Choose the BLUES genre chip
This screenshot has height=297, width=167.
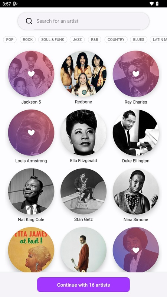click(138, 40)
